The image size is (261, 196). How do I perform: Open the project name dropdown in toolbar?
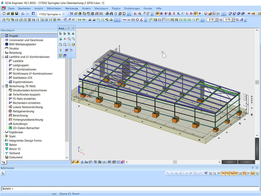click(x=64, y=14)
